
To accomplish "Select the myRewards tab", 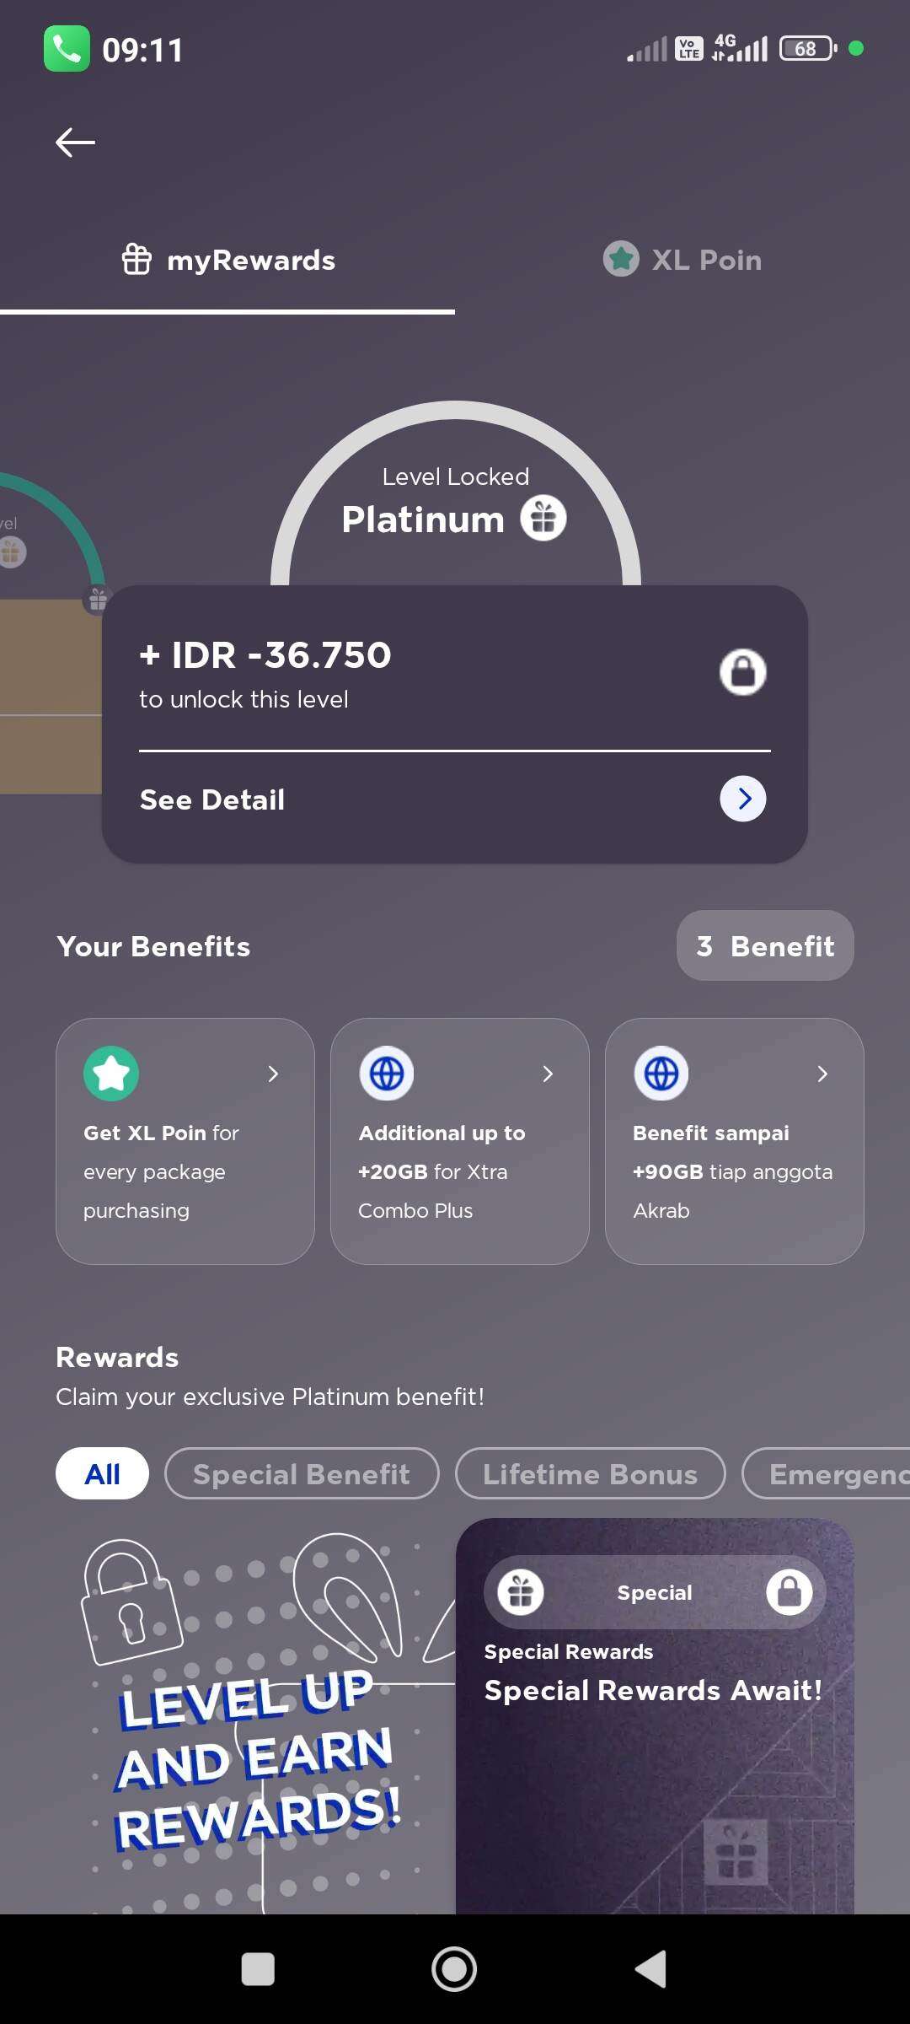I will [227, 260].
